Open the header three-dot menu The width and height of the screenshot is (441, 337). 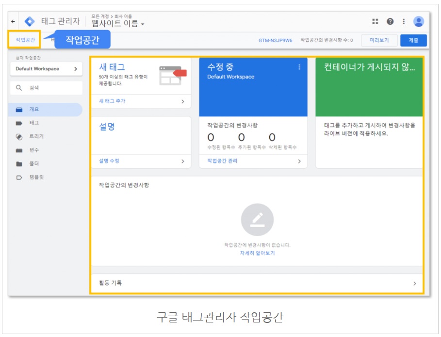point(404,21)
